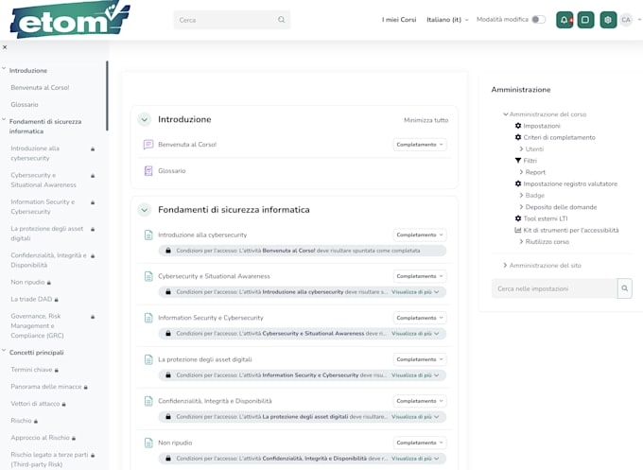Click the green gear settings icon
The height and width of the screenshot is (470, 643).
(608, 20)
